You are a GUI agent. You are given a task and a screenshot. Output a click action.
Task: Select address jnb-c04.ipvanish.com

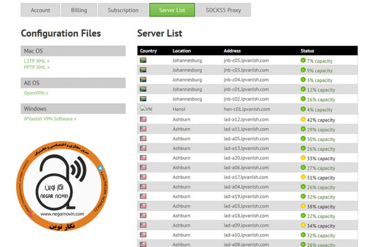coord(246,80)
